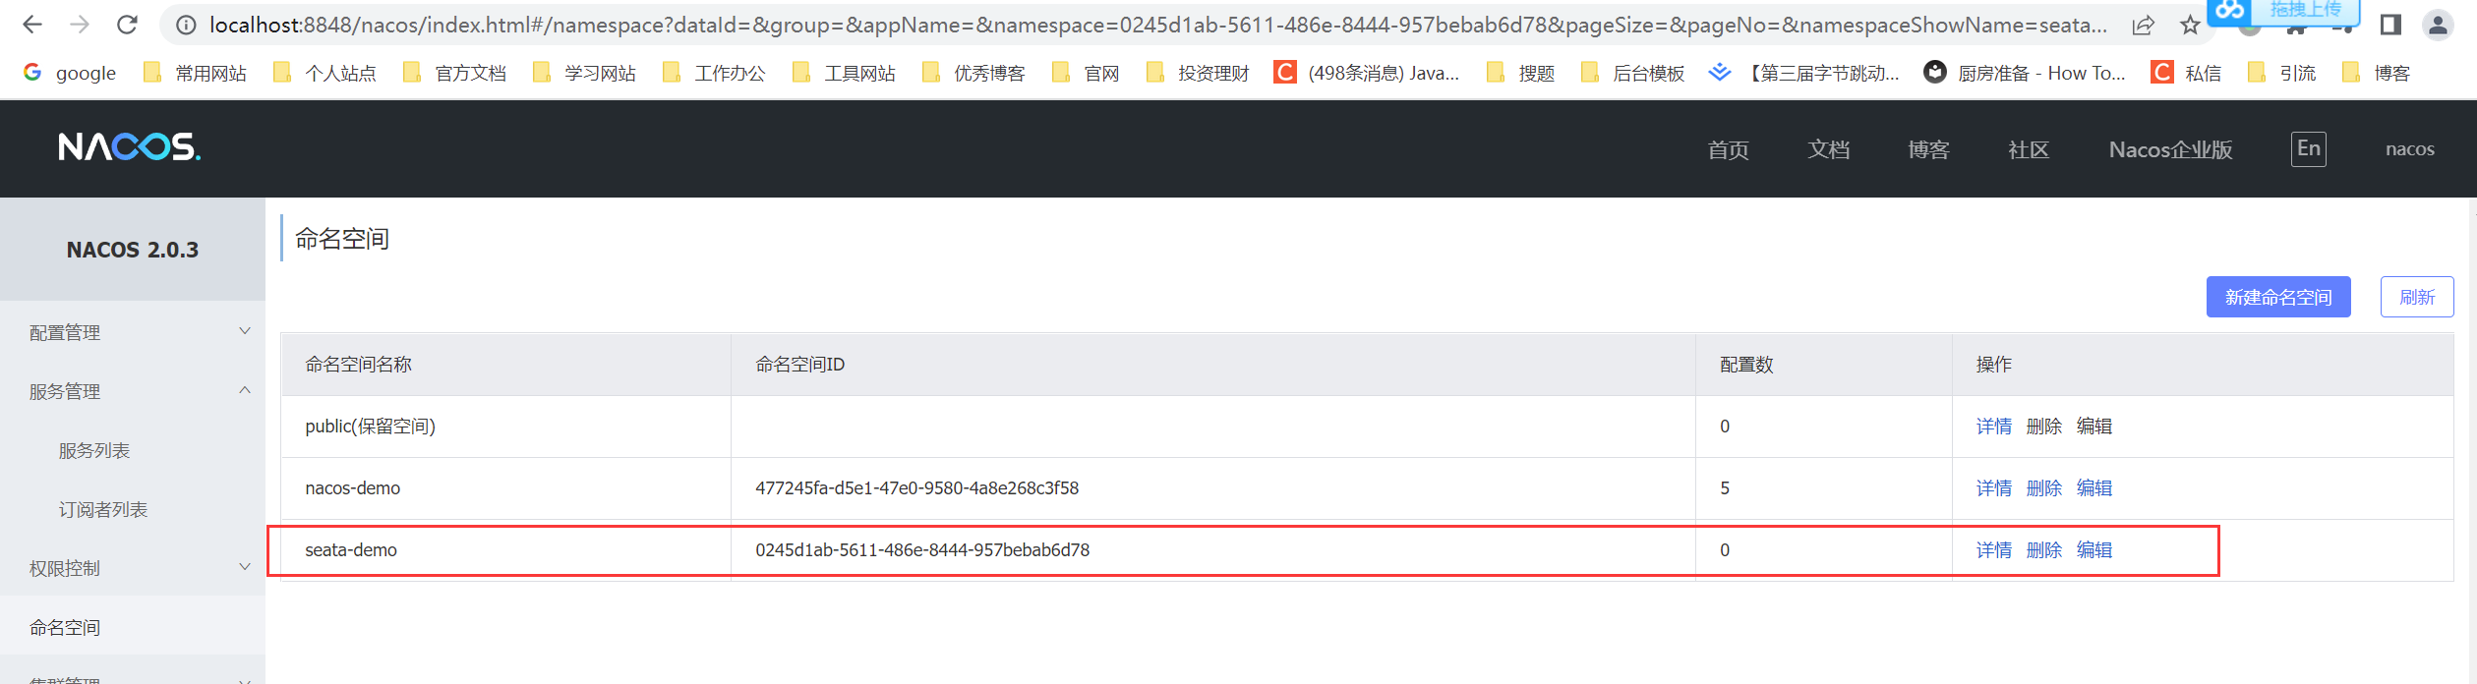The width and height of the screenshot is (2477, 684).
Task: Click namespace ID 0245d1ab-5611-486e-8444-957bebab6d78
Action: 922,550
